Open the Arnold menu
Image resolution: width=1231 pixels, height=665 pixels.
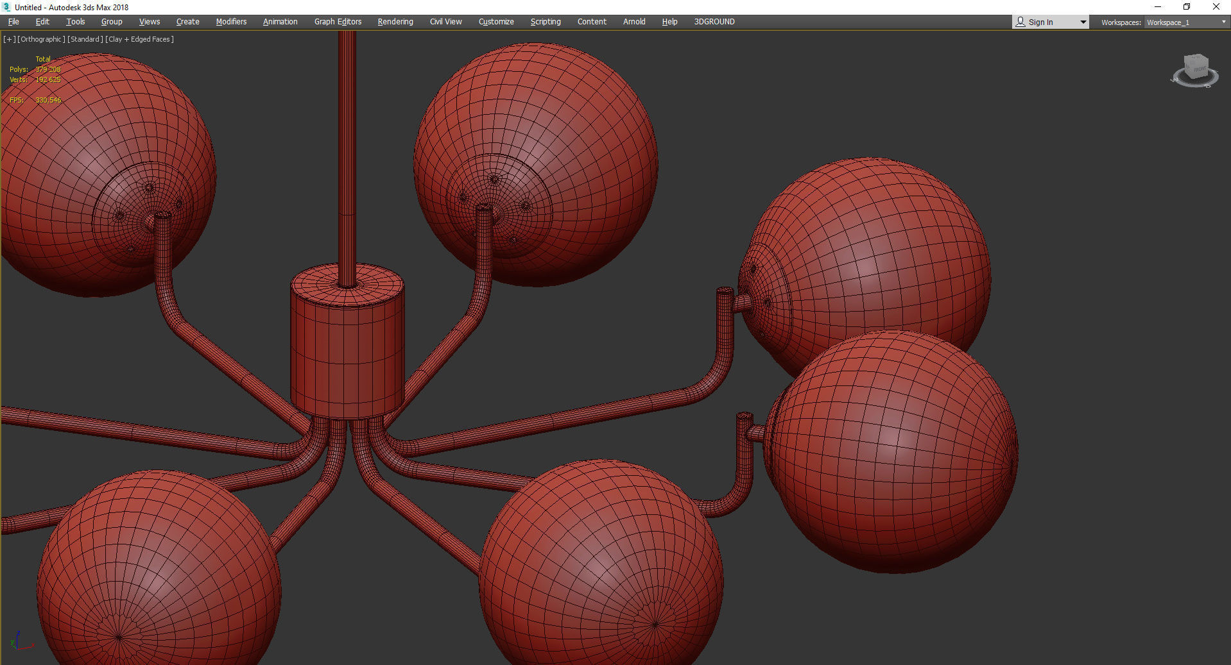pyautogui.click(x=634, y=22)
